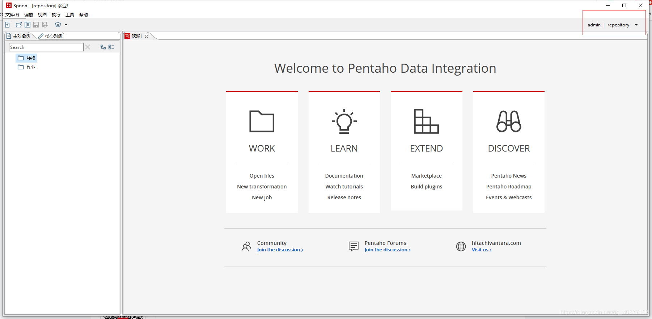
Task: Open the 文件(F) menu
Action: [x=12, y=15]
